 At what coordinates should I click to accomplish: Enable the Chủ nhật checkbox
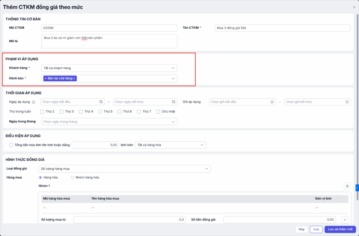(x=158, y=112)
